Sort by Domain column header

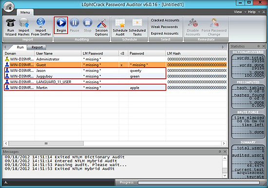(19, 53)
